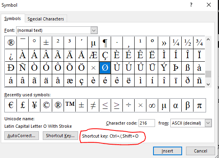Open the 'from' ASCII (decimal) dropdown
The width and height of the screenshot is (219, 158).
[x=208, y=123]
